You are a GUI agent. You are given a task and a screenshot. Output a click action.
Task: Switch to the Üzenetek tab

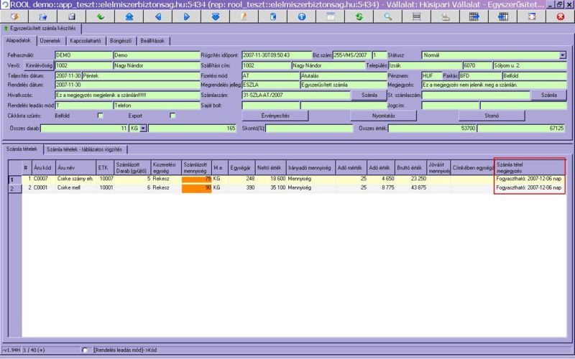[50, 41]
